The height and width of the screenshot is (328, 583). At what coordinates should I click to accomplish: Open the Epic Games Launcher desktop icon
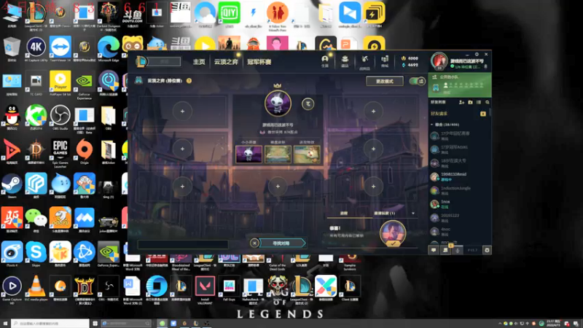60,153
